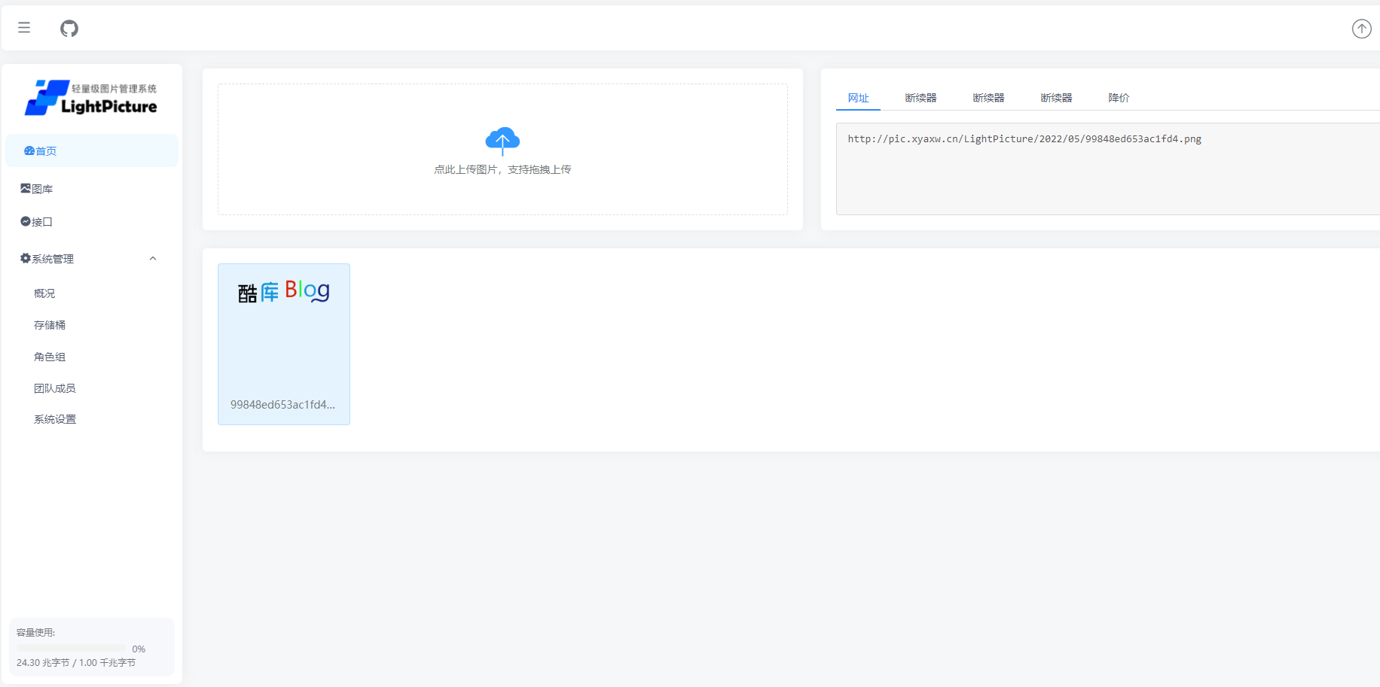Click the 接口 API icon
Image resolution: width=1380 pixels, height=687 pixels.
(x=26, y=222)
